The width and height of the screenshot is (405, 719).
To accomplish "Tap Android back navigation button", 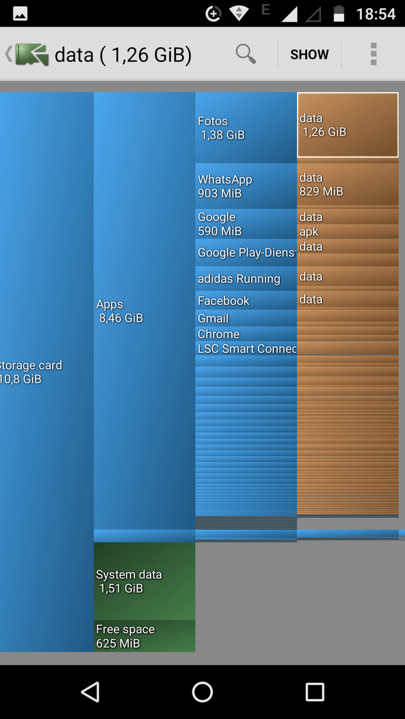I will pos(91,692).
